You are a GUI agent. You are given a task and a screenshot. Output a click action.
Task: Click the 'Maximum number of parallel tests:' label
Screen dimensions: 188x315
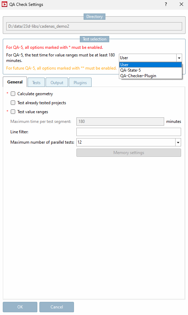[43, 142]
